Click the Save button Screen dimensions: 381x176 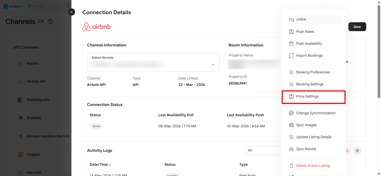tap(357, 27)
